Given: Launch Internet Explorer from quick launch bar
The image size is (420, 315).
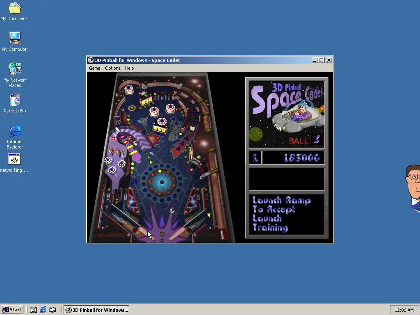Looking at the screenshot, I should 43,310.
